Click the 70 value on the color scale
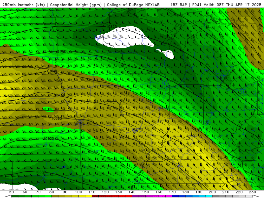264x198 pixels. pos(38,192)
